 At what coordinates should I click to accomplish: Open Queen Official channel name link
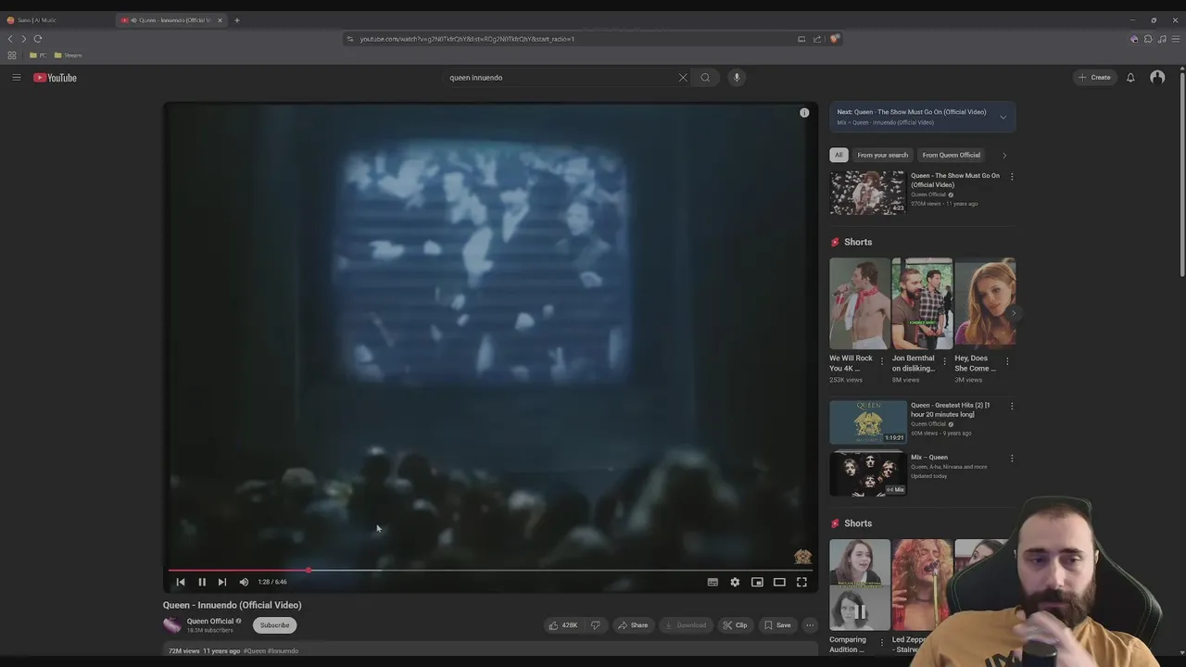point(210,622)
